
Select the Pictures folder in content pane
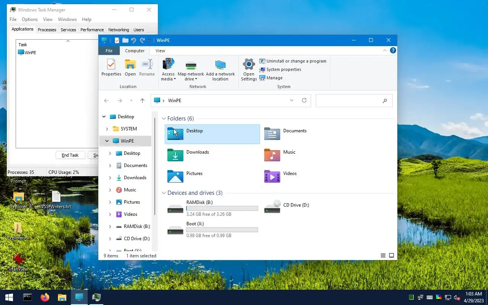(212, 177)
